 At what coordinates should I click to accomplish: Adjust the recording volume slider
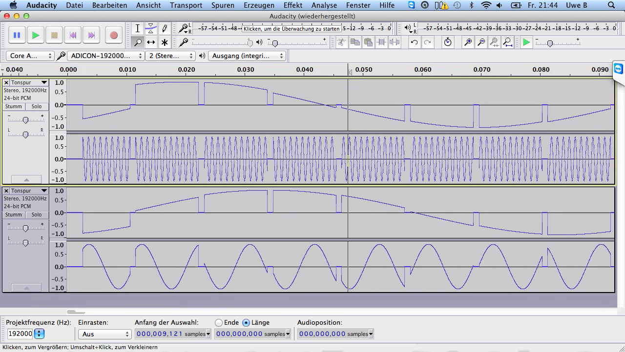pos(223,42)
